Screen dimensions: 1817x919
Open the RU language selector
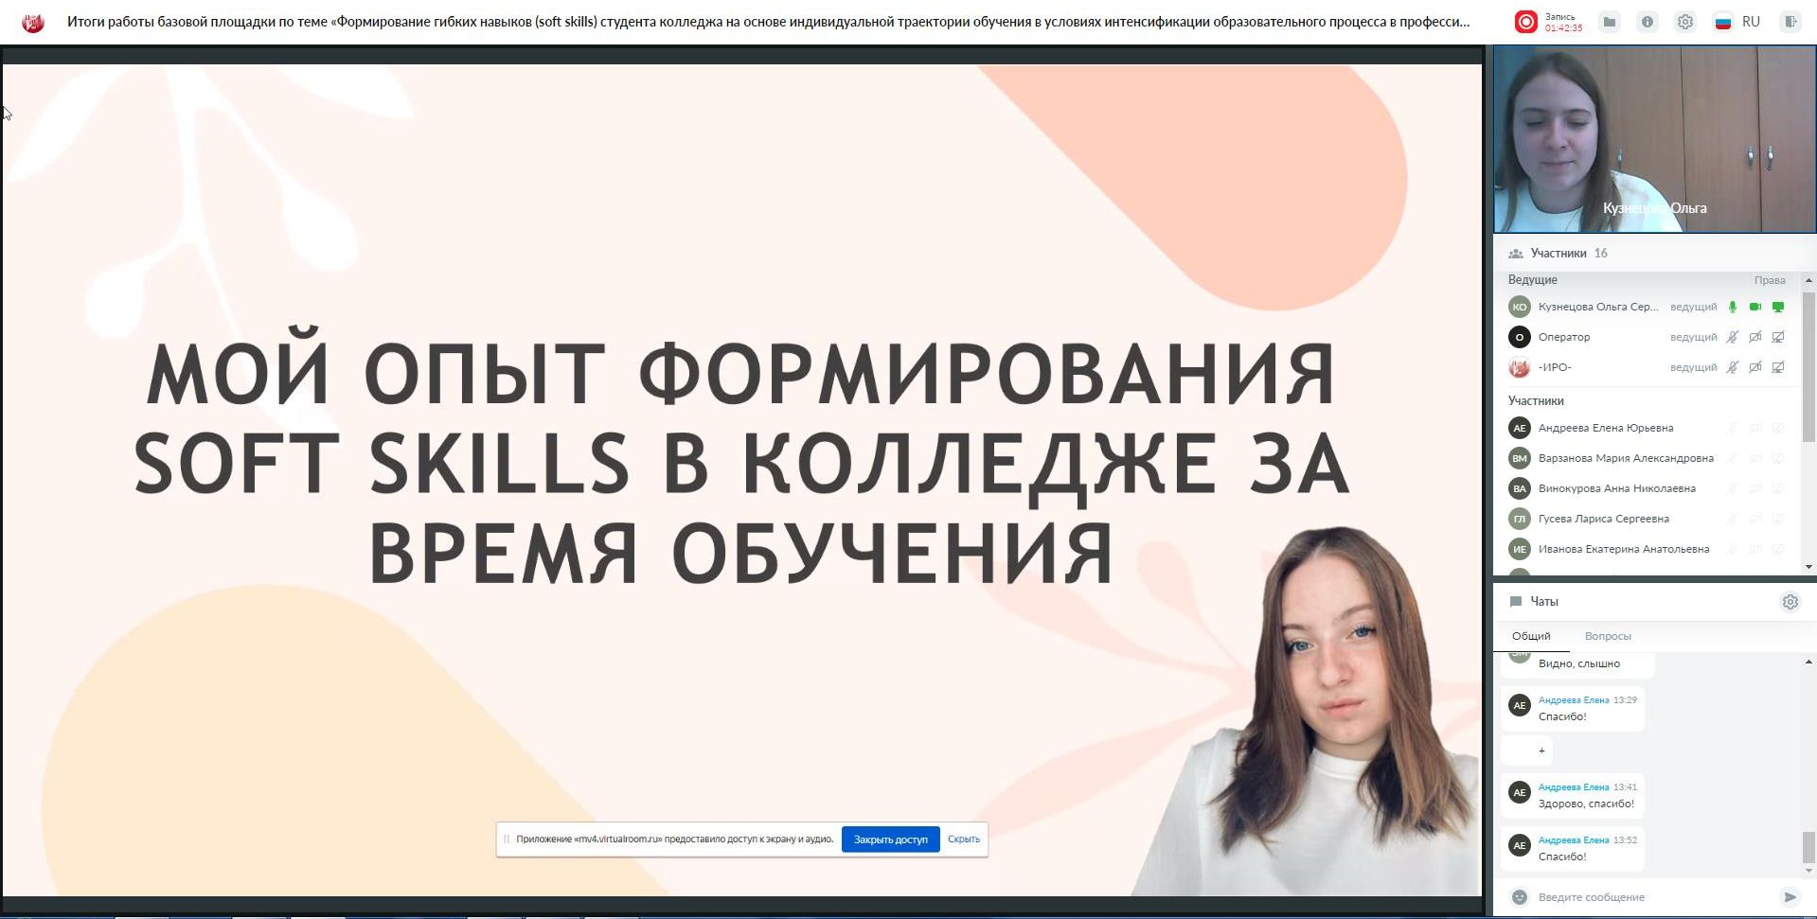[1737, 22]
